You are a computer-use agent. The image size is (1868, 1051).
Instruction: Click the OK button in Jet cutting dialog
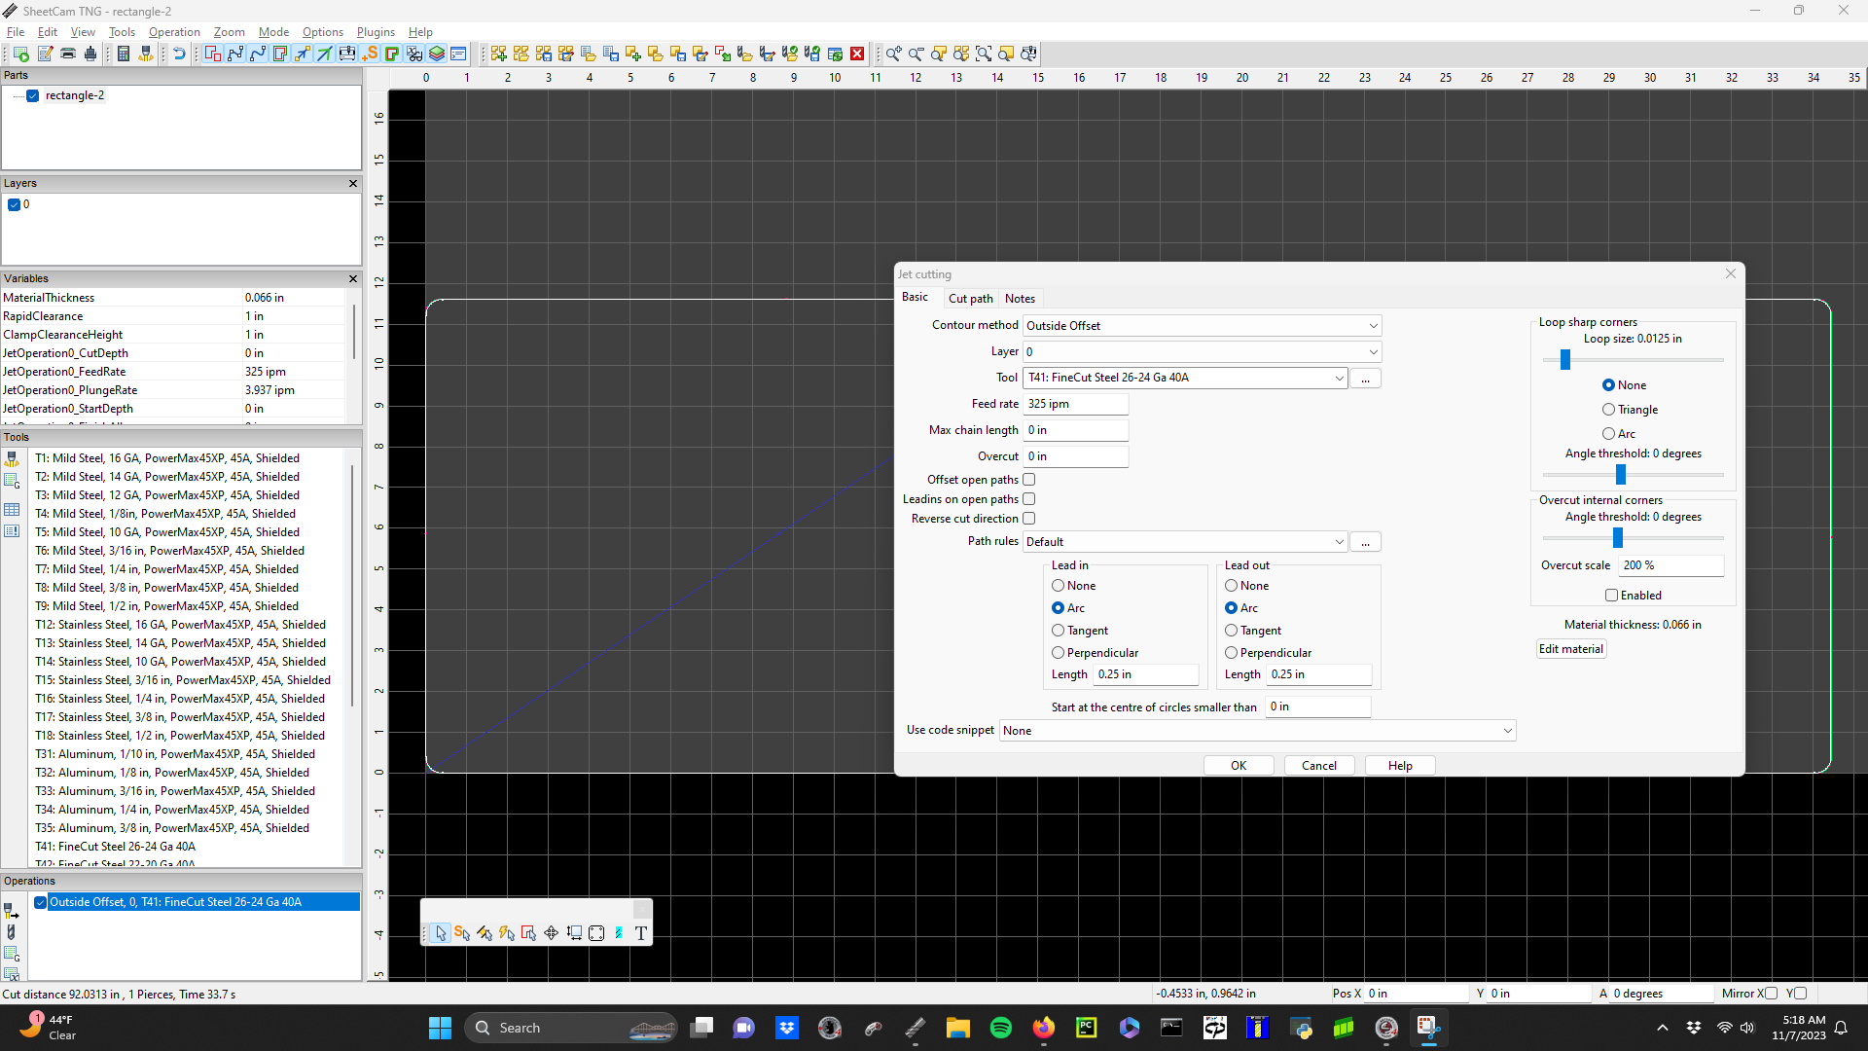coord(1238,766)
